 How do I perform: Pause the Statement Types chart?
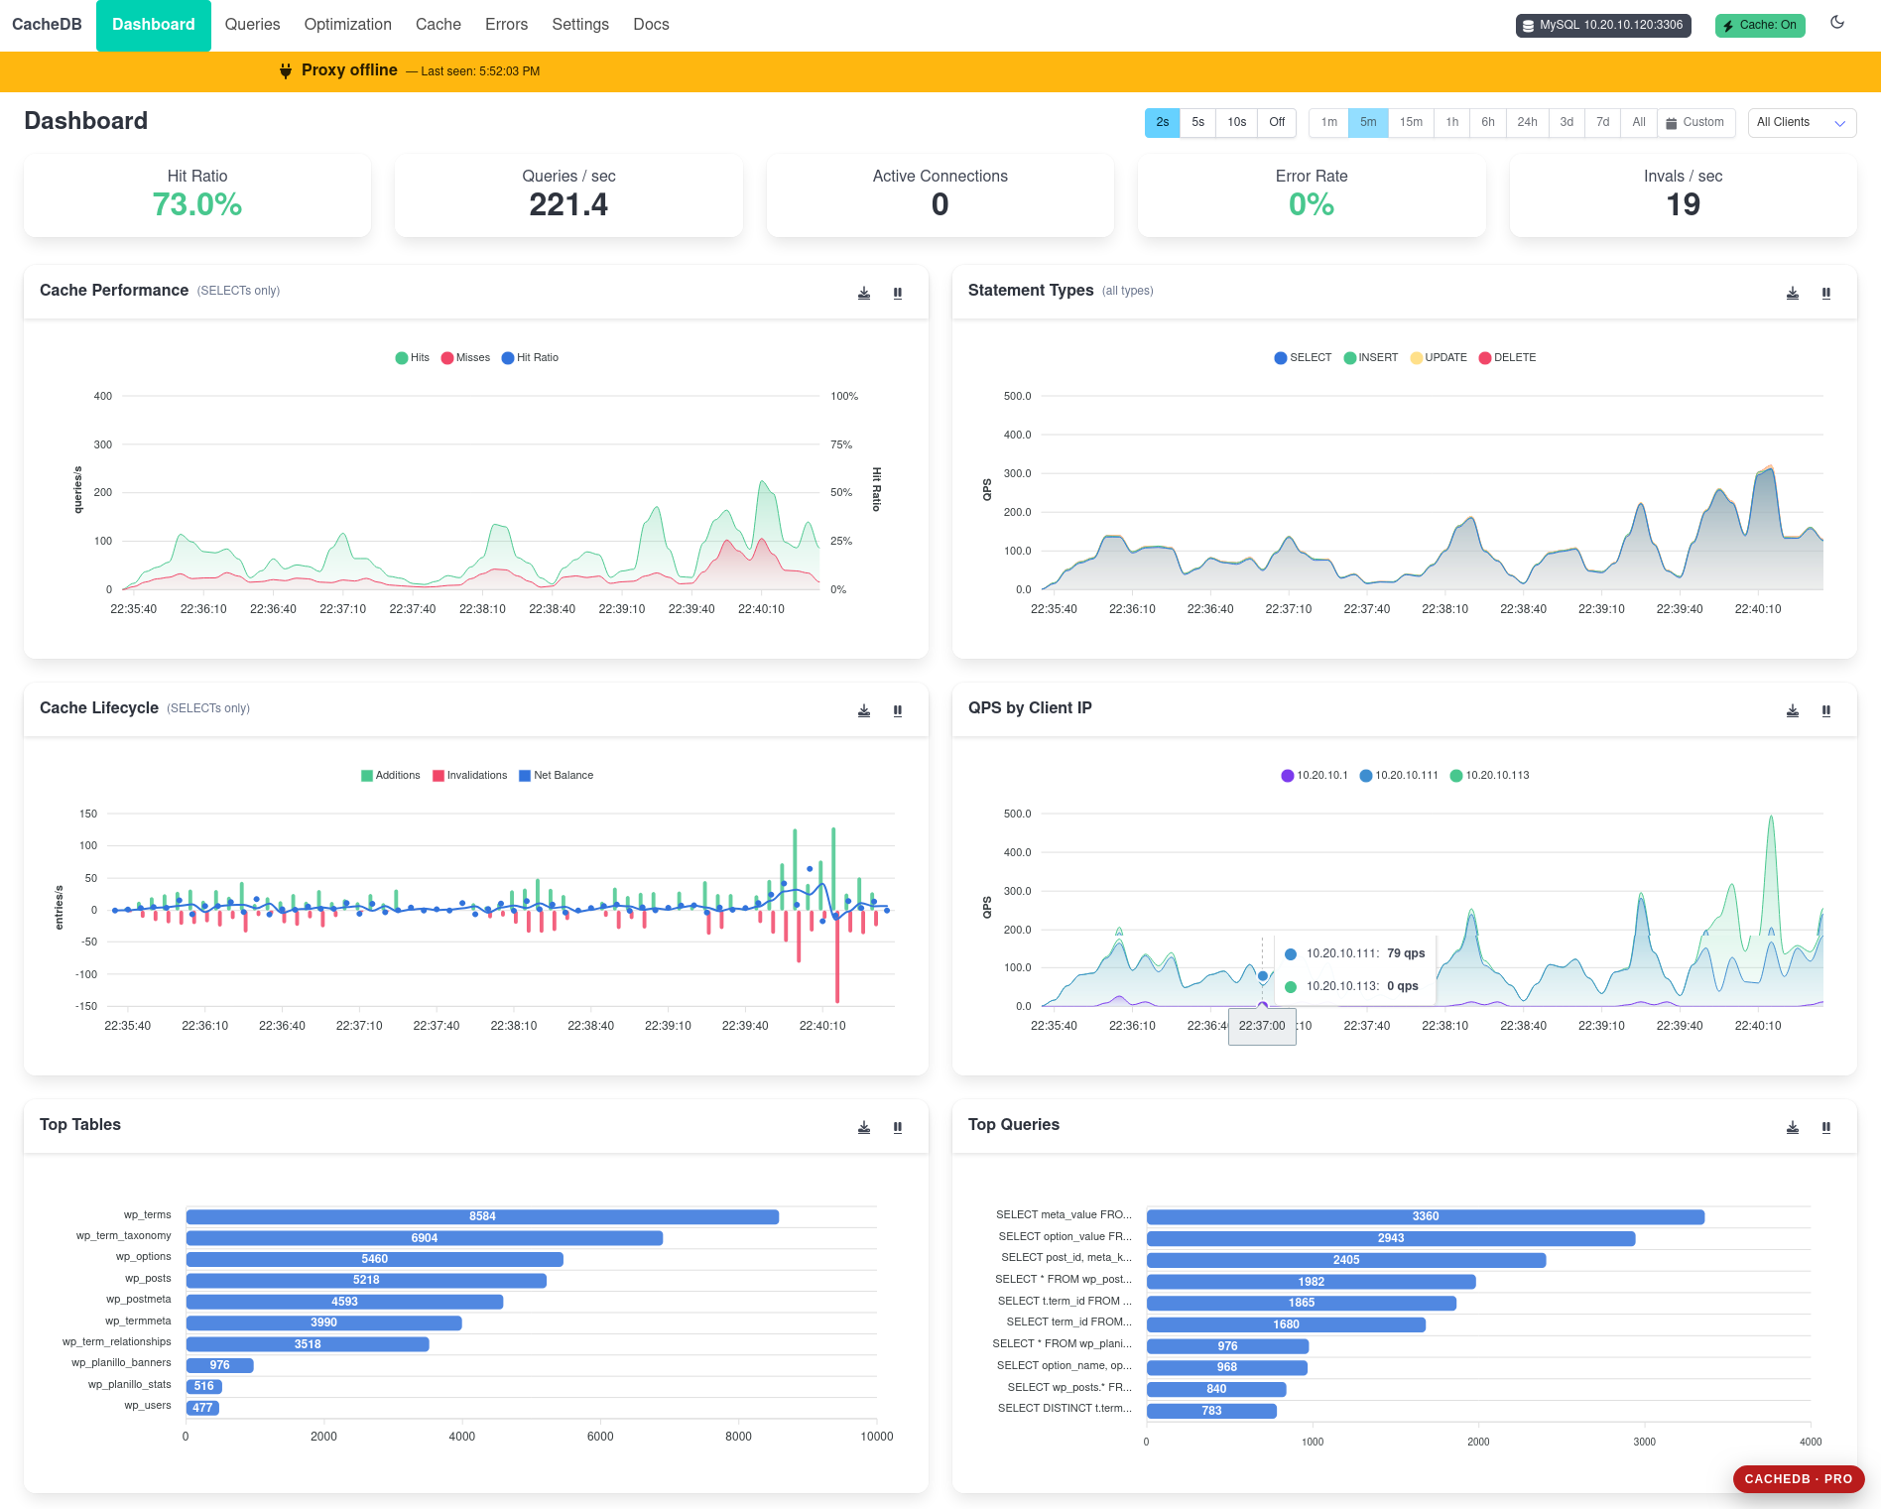1826,293
